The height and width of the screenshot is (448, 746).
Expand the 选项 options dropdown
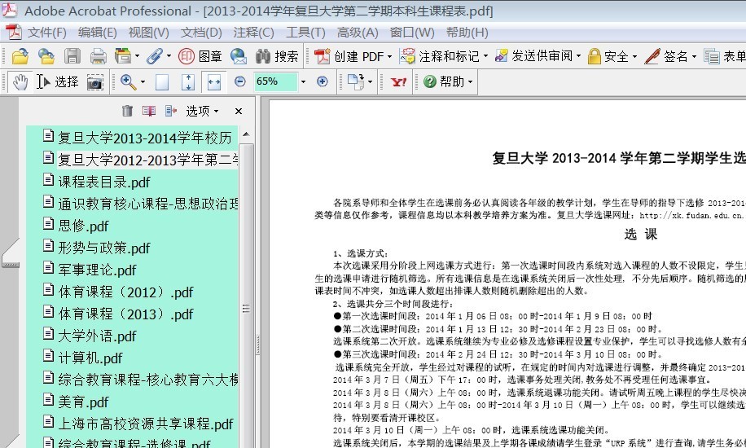[x=202, y=111]
